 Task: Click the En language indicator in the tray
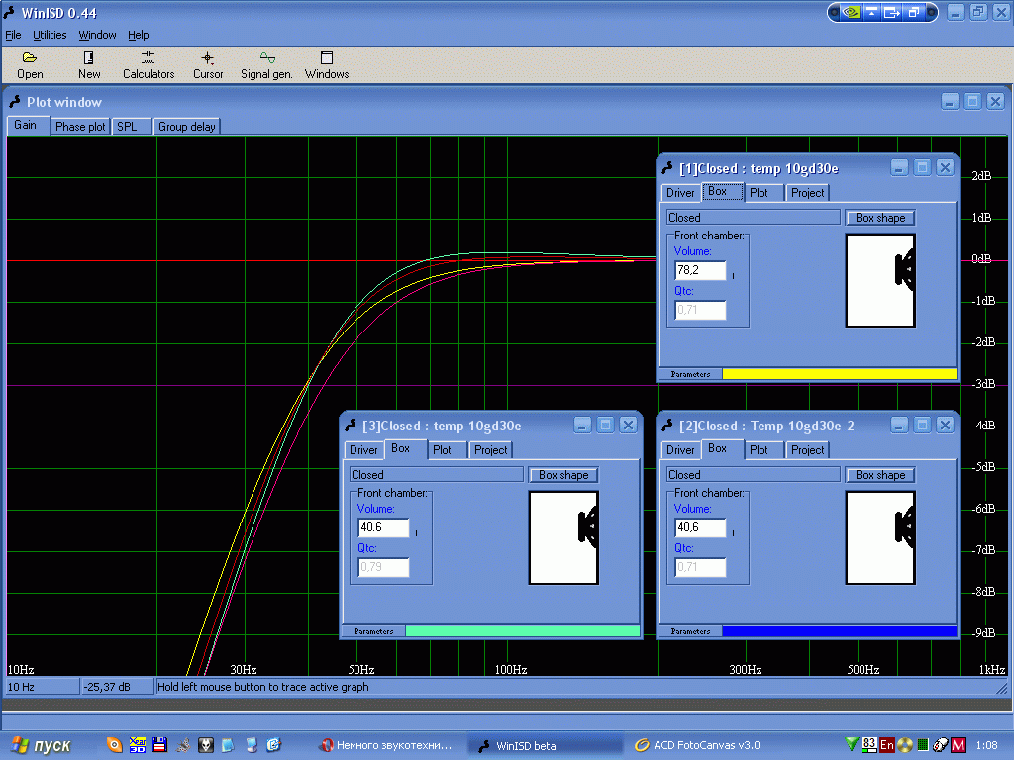point(887,745)
